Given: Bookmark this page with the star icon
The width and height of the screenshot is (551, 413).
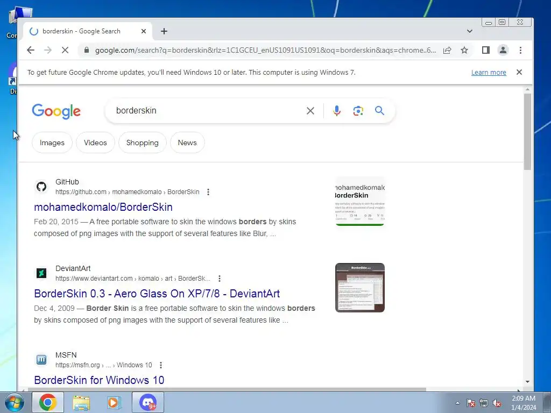Looking at the screenshot, I should (464, 50).
